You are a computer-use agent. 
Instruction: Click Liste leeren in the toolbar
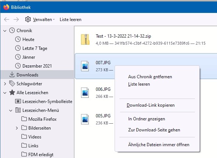[x=70, y=20]
